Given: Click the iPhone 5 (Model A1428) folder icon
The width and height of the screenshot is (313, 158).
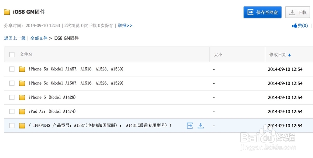Looking at the screenshot, I should [x=22, y=97].
